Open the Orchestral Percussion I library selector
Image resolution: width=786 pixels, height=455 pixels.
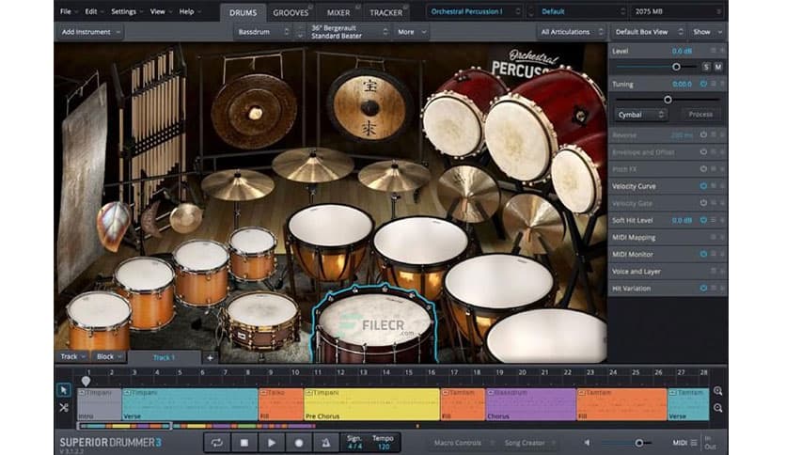pyautogui.click(x=475, y=11)
